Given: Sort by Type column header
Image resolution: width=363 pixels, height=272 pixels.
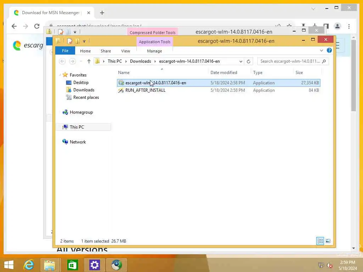Looking at the screenshot, I should click(258, 72).
